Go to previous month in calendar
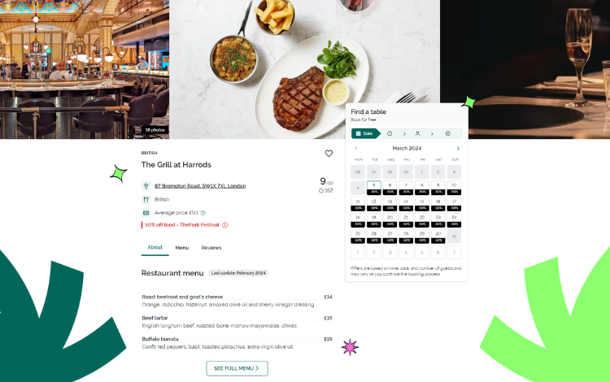Viewport: 610px width, 382px height. click(x=355, y=149)
